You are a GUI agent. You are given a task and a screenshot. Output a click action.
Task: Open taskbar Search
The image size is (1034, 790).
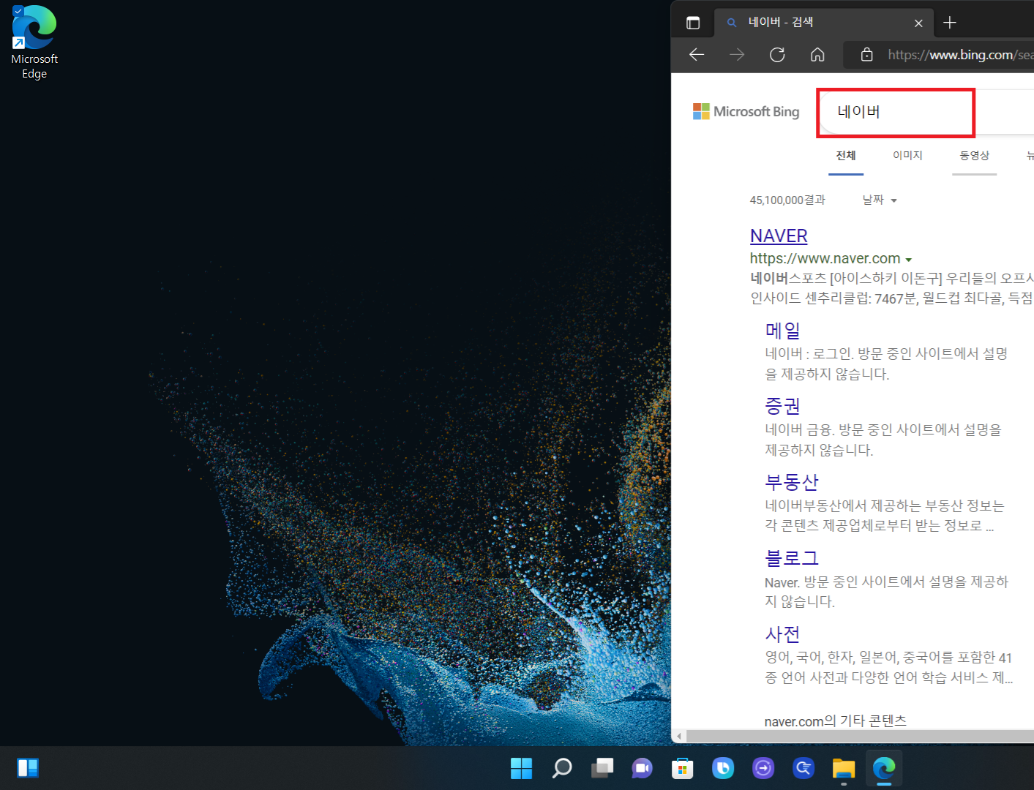click(562, 768)
